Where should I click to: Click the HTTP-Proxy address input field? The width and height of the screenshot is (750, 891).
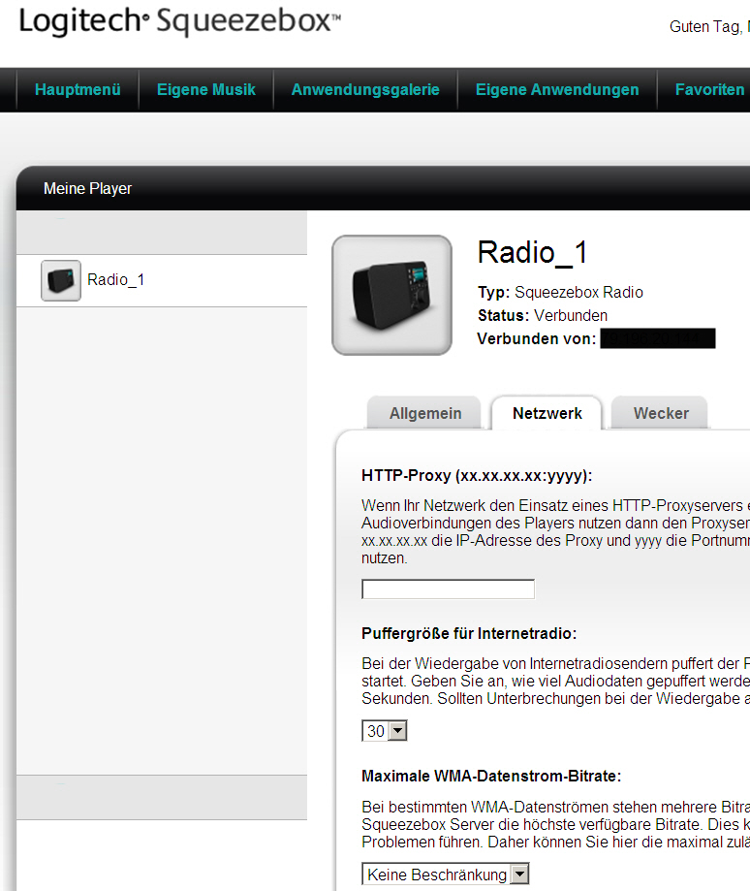[448, 589]
